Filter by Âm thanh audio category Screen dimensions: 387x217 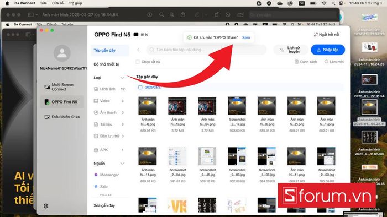tap(109, 112)
